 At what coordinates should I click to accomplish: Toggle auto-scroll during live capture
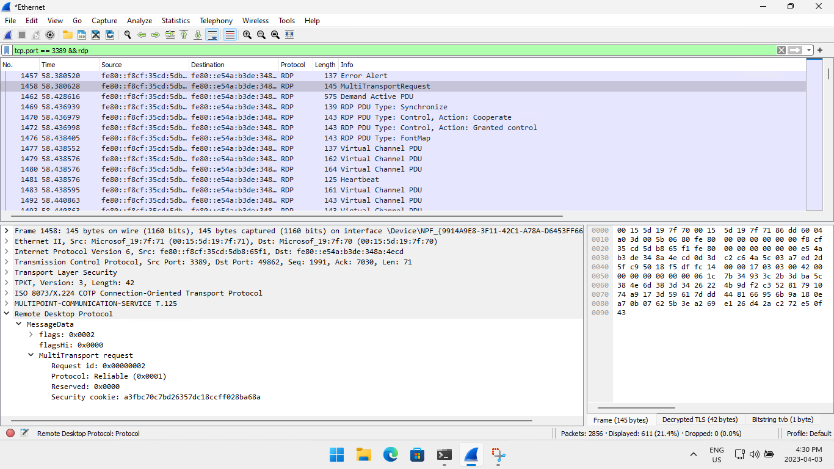(212, 35)
